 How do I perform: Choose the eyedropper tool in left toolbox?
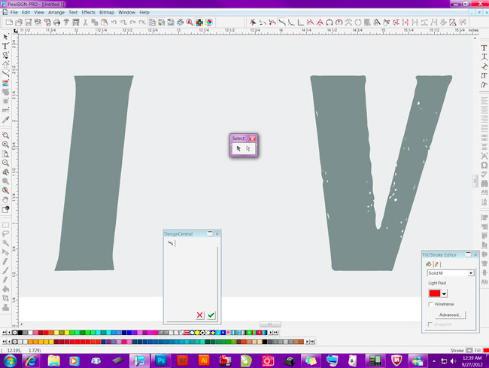pyautogui.click(x=5, y=120)
